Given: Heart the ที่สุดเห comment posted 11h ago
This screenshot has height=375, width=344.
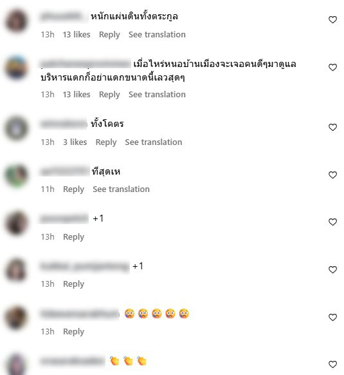Looking at the screenshot, I should (332, 175).
